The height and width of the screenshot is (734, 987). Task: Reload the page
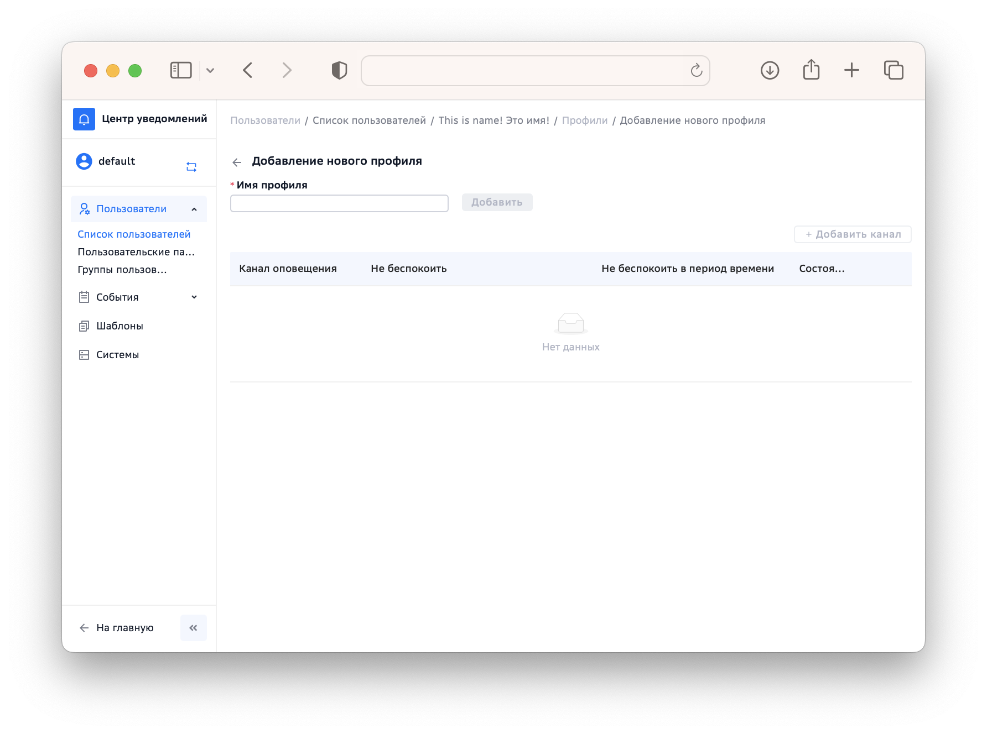click(x=697, y=70)
